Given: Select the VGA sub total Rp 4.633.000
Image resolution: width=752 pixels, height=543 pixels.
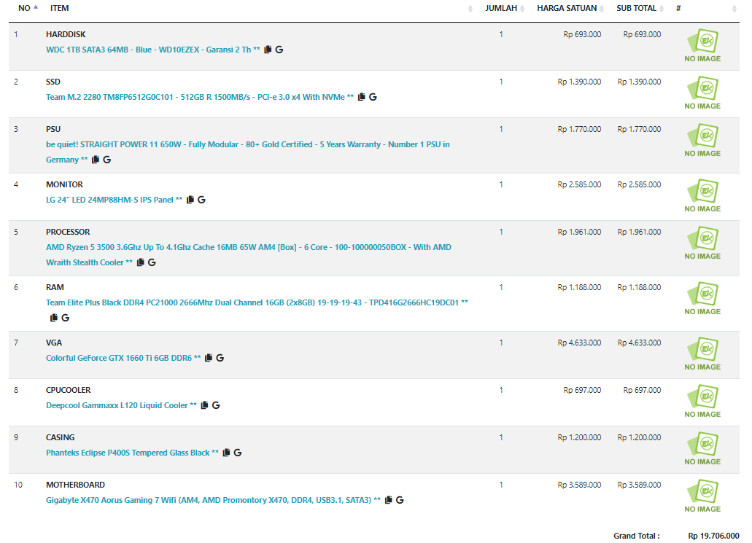Looking at the screenshot, I should [x=639, y=343].
